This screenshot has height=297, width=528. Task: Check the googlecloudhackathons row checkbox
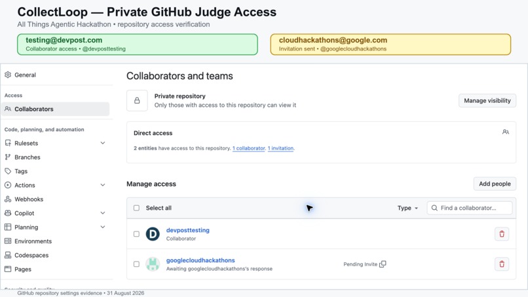(136, 264)
